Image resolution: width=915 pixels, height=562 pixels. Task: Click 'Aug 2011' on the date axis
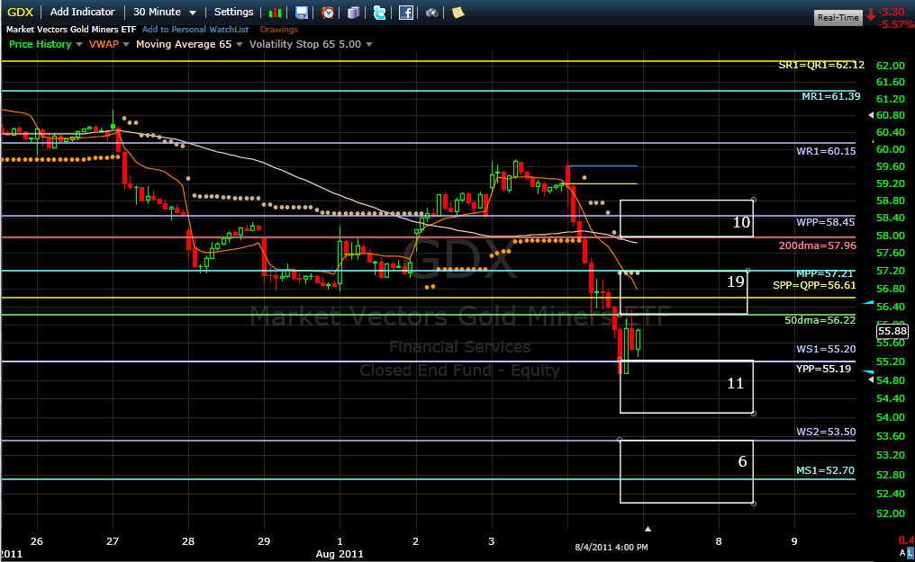coord(340,554)
